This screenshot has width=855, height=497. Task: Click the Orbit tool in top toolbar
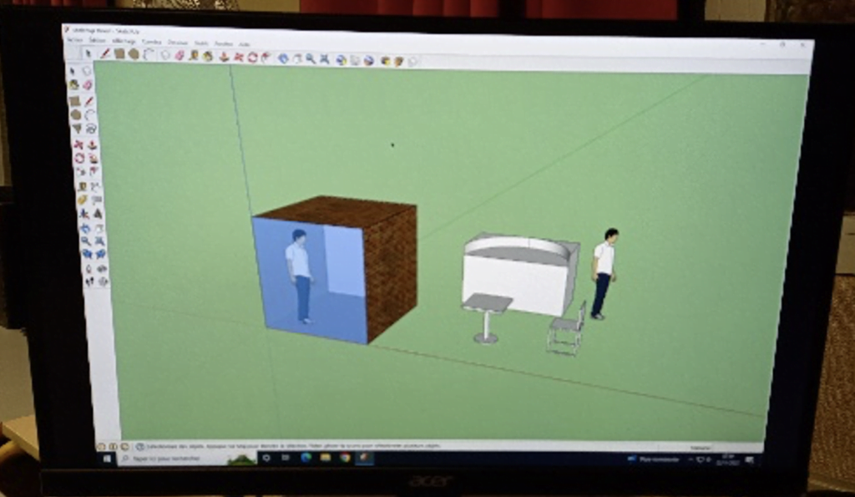tap(283, 58)
